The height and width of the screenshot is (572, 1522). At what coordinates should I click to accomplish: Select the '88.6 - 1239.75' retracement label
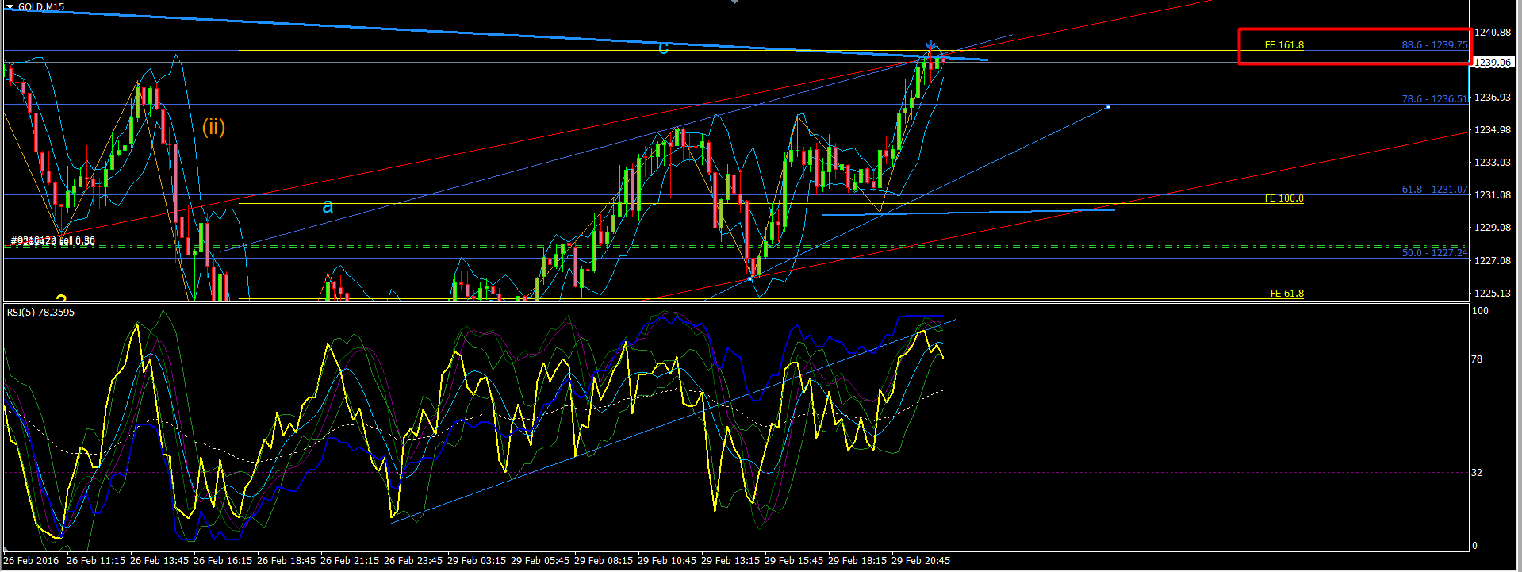[1435, 45]
